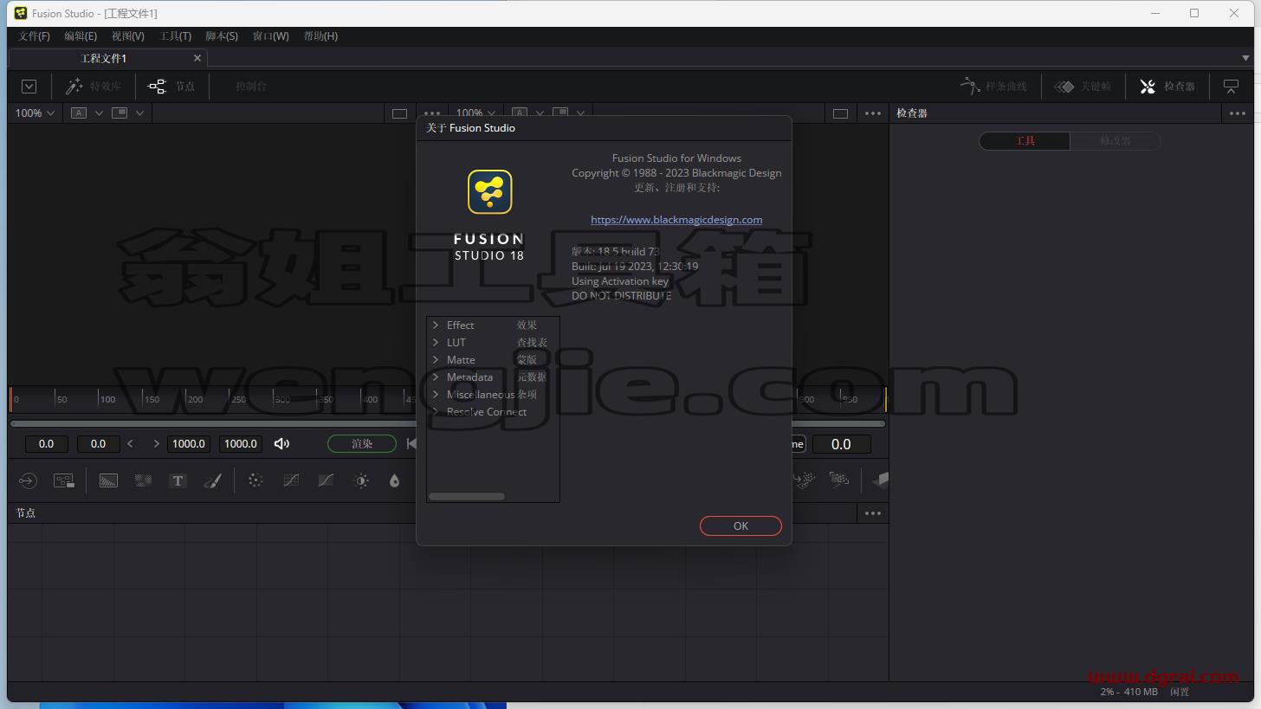Screen dimensions: 1261x709
Task: Add a Blur node from toolbar
Action: click(x=395, y=480)
